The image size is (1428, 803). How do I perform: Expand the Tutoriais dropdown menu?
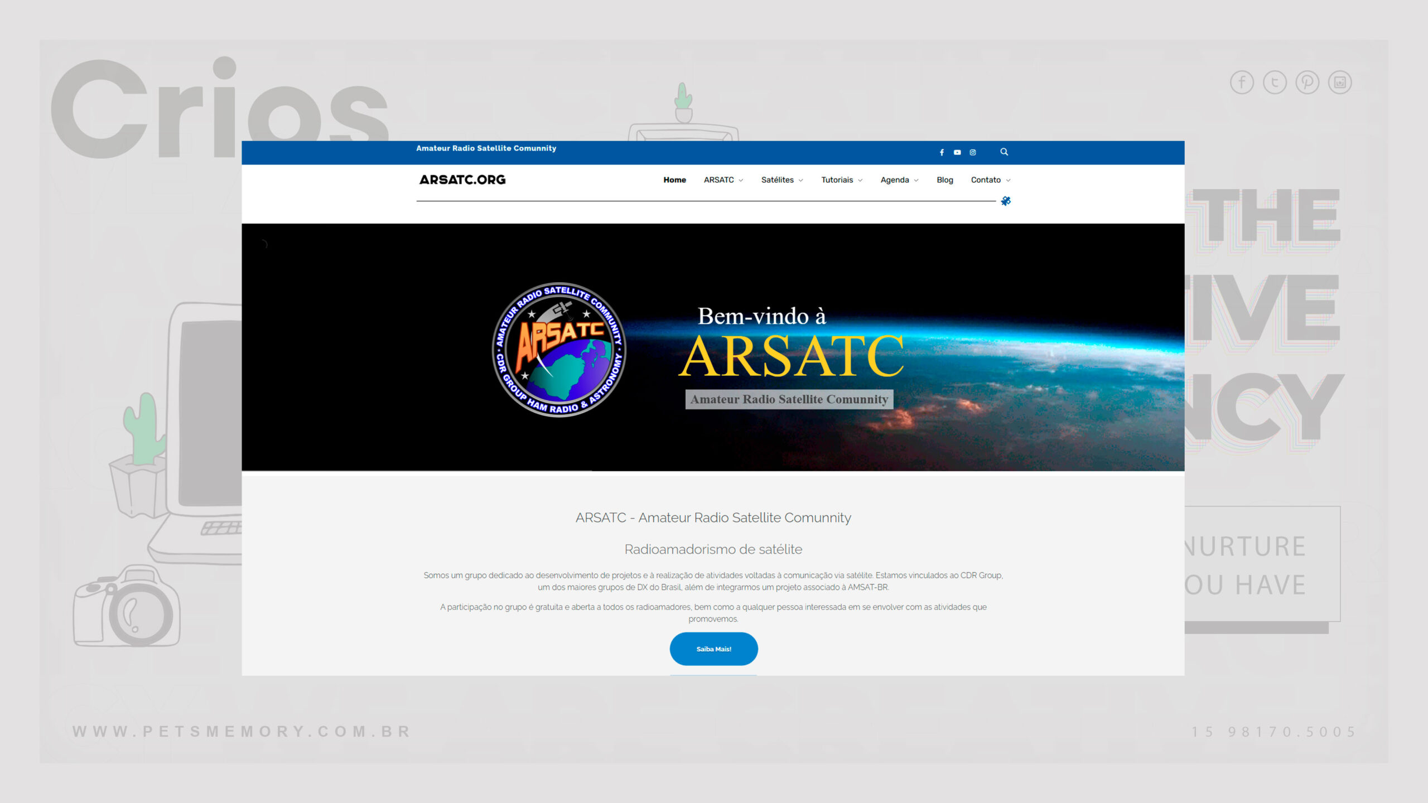[x=842, y=180]
